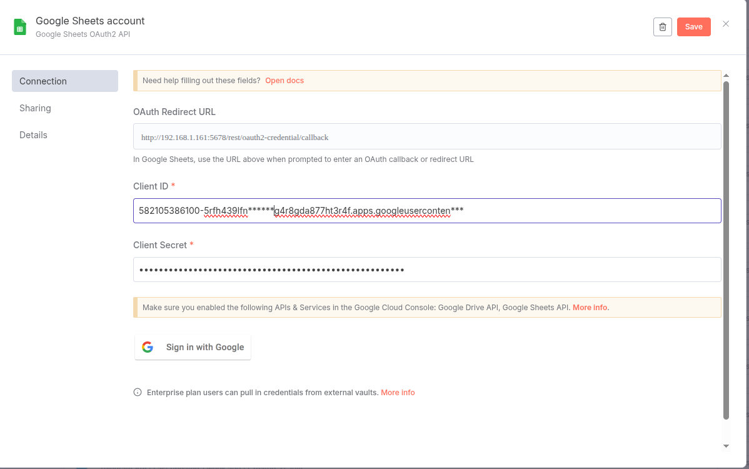
Task: Delete credential with trash icon
Action: pos(663,27)
